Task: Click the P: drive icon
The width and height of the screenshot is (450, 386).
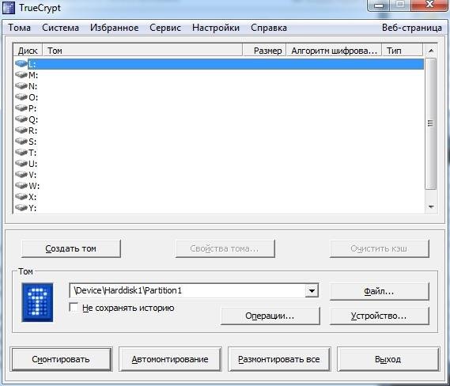Action: pos(21,108)
